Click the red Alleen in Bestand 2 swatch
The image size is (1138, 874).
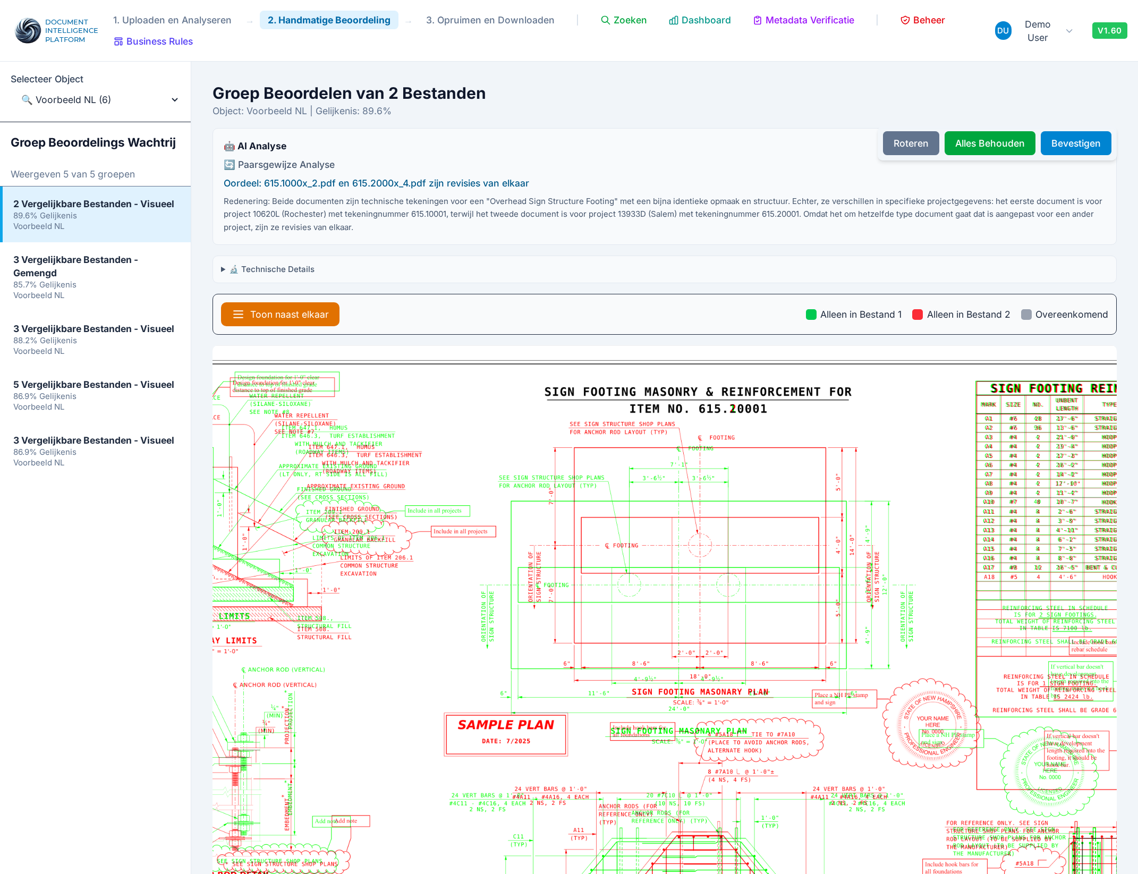pyautogui.click(x=918, y=315)
